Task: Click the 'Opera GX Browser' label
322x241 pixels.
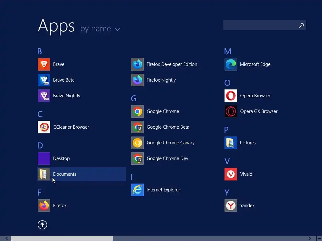Action: (x=259, y=111)
